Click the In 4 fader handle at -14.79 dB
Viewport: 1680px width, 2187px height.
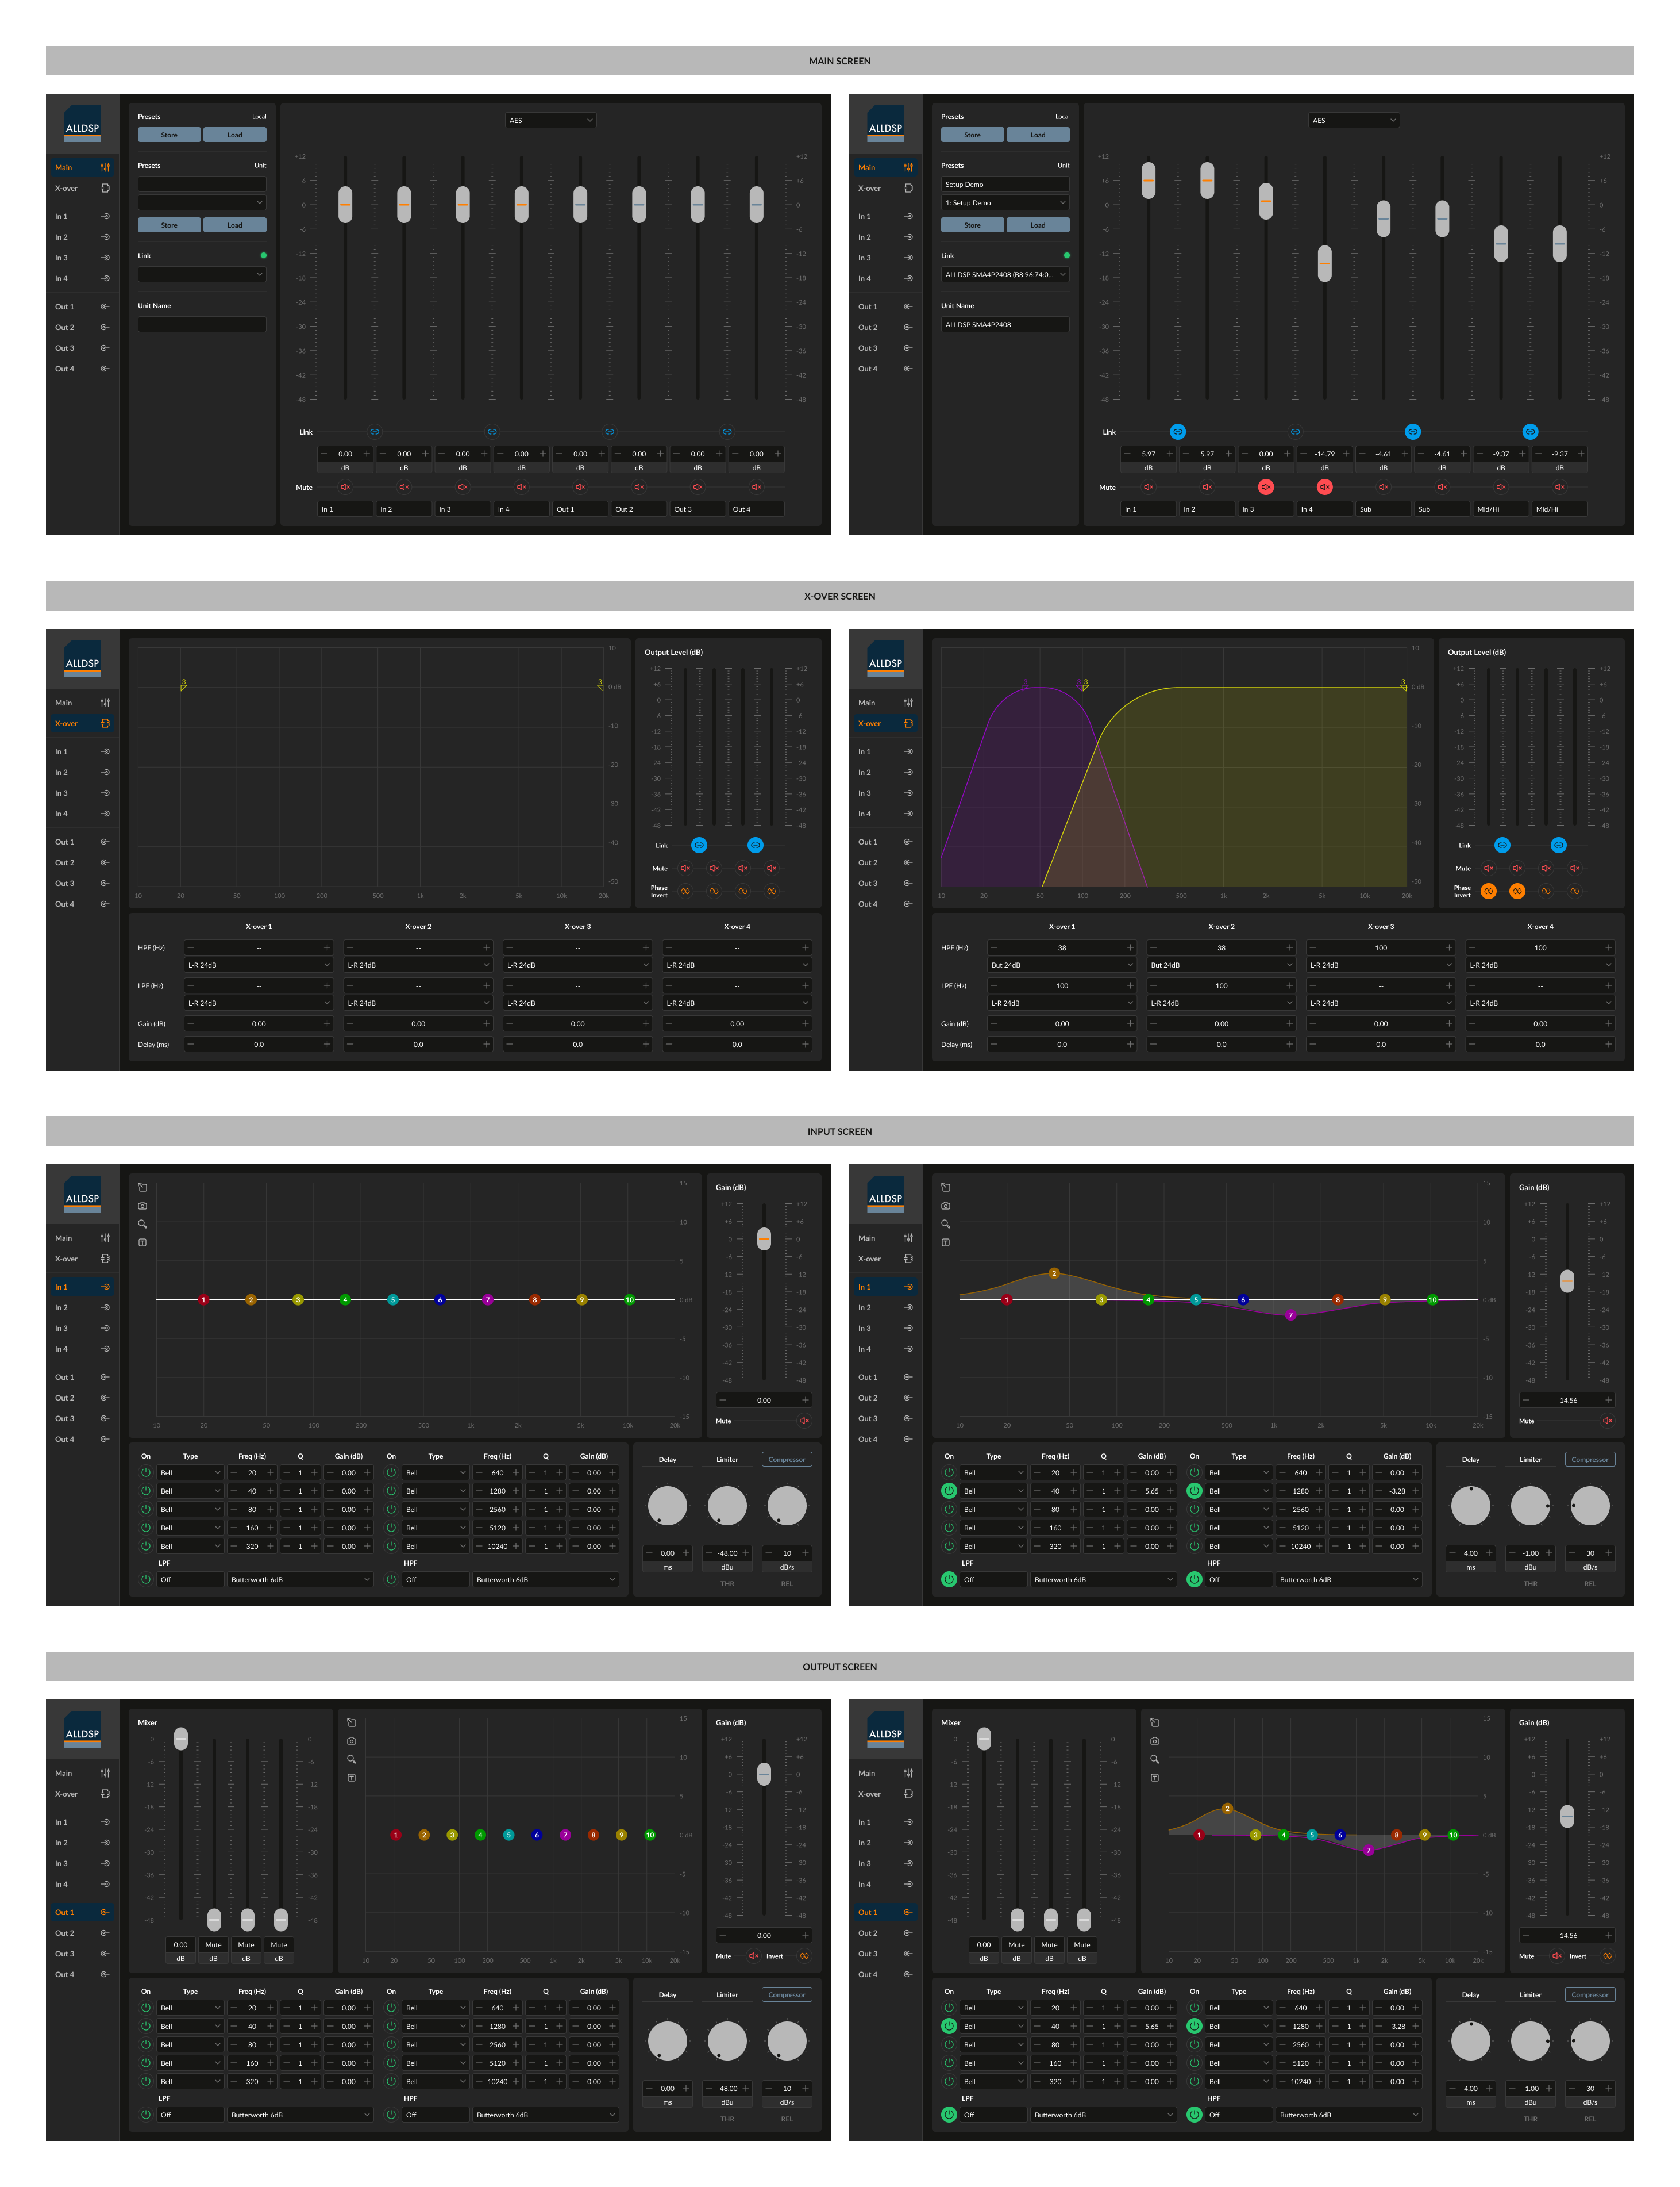click(1324, 263)
